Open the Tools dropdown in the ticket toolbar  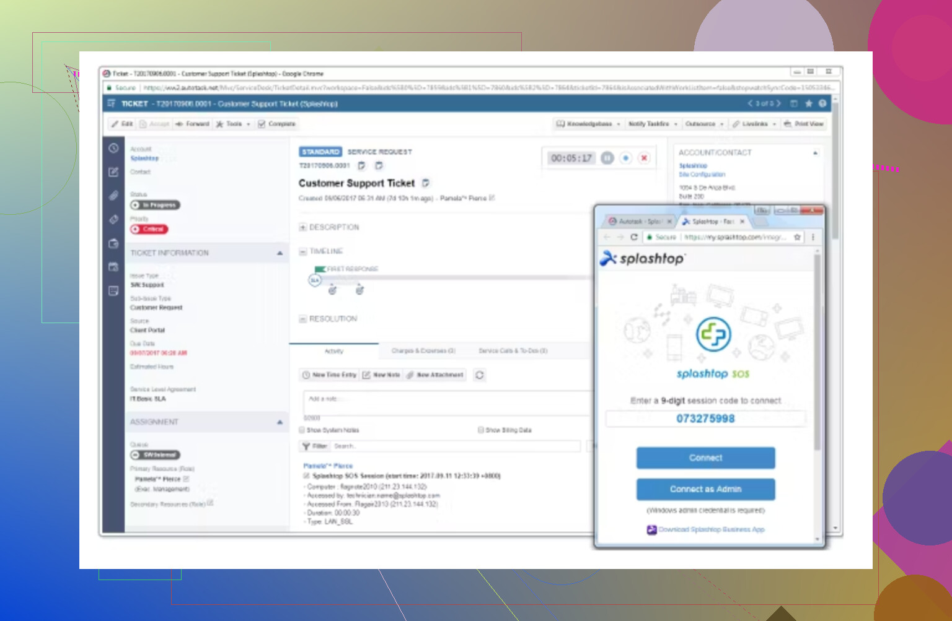233,124
